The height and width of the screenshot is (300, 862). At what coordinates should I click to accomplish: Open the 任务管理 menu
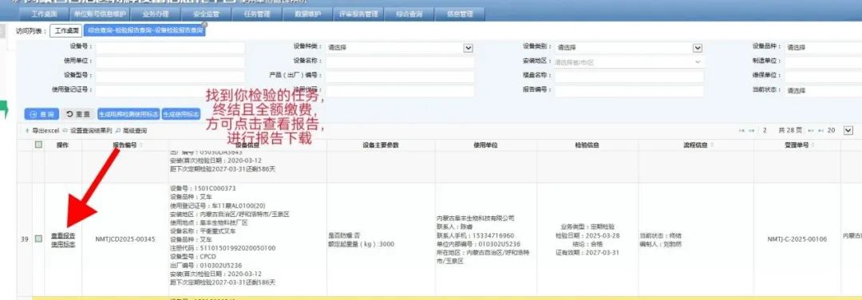[257, 14]
